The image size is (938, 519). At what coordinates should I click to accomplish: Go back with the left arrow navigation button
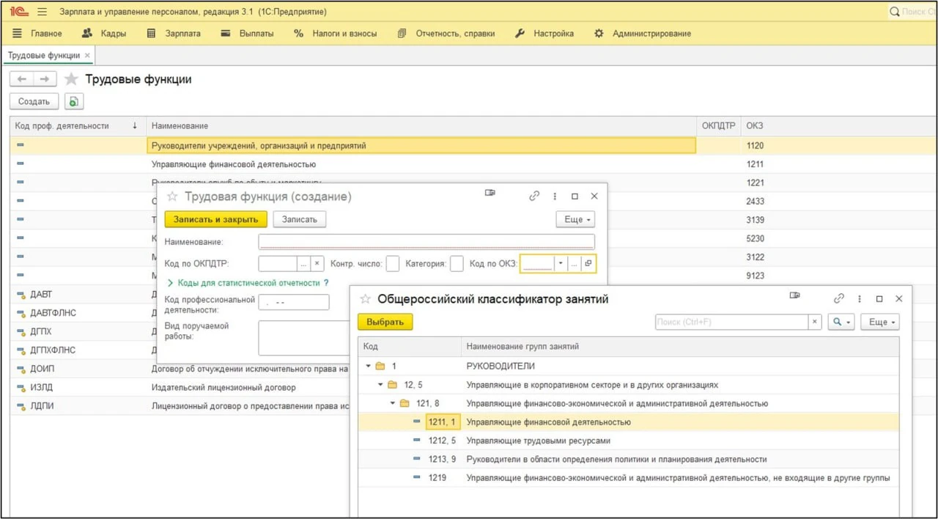(22, 79)
